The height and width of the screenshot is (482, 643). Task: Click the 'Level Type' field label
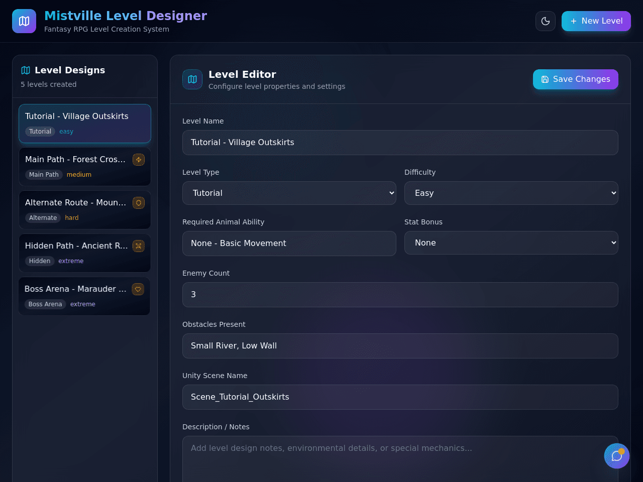click(x=201, y=172)
